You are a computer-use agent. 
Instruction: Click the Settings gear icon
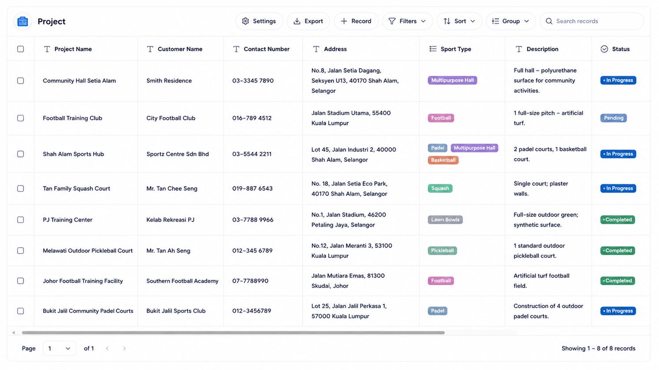click(246, 21)
